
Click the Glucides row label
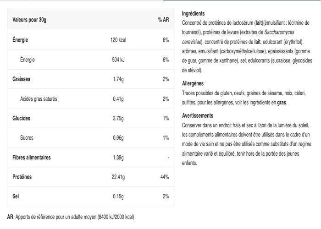pyautogui.click(x=21, y=118)
